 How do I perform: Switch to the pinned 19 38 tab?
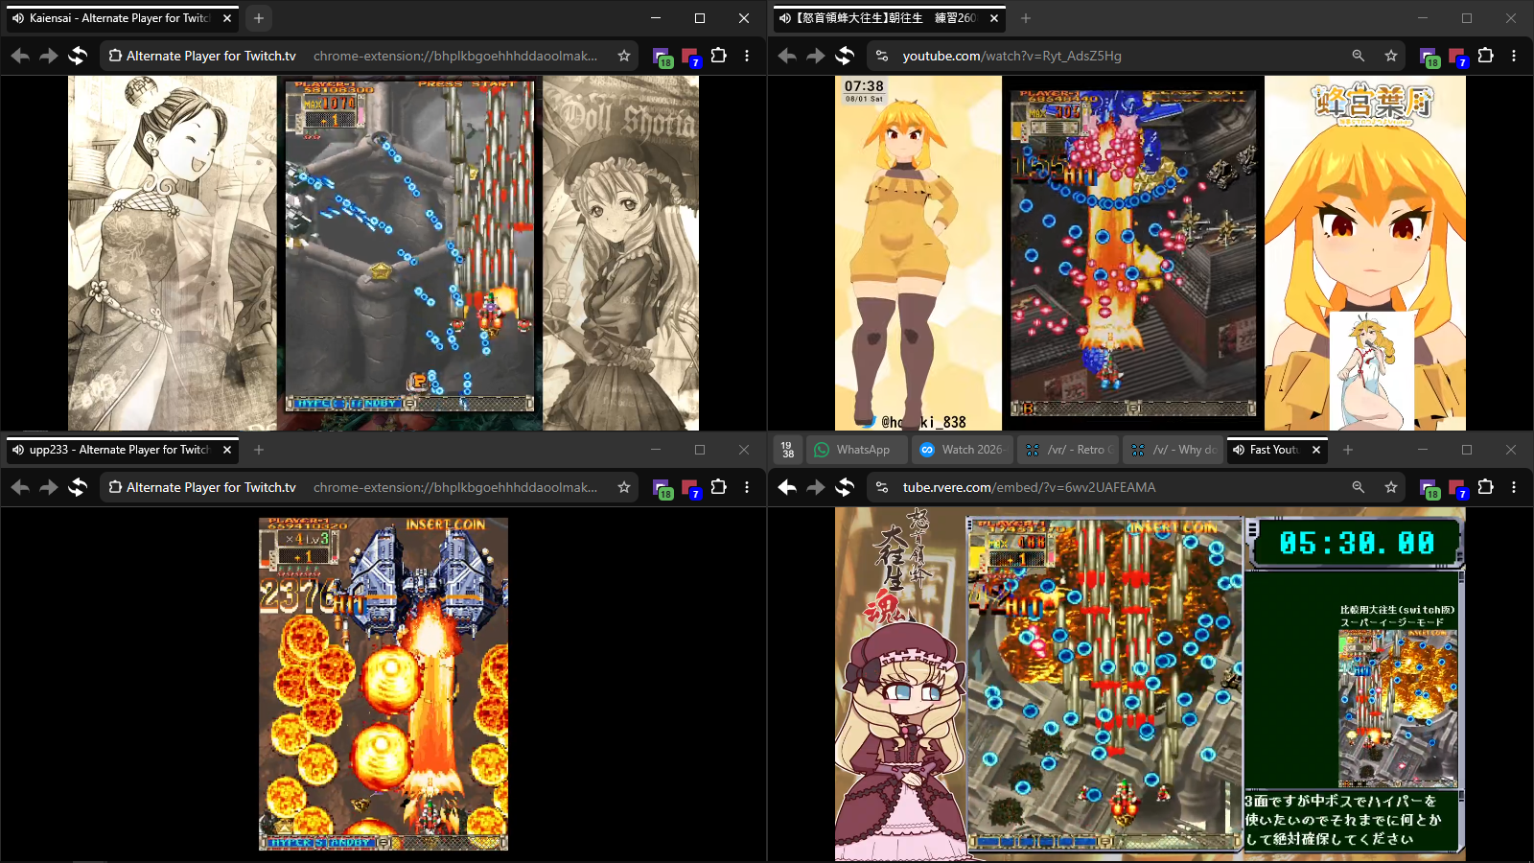coord(787,450)
